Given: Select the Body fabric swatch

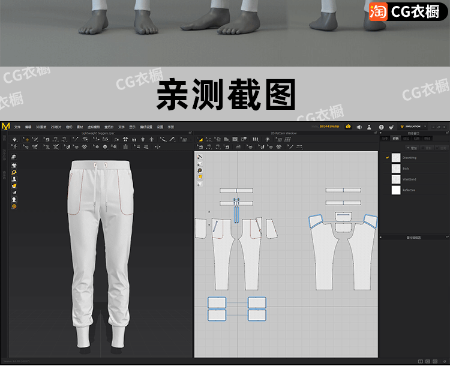Looking at the screenshot, I should [396, 169].
